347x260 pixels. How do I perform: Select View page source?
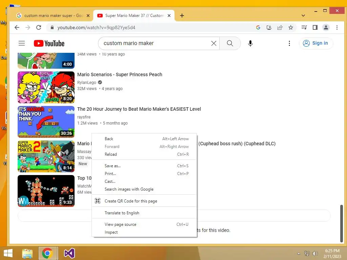pyautogui.click(x=144, y=224)
